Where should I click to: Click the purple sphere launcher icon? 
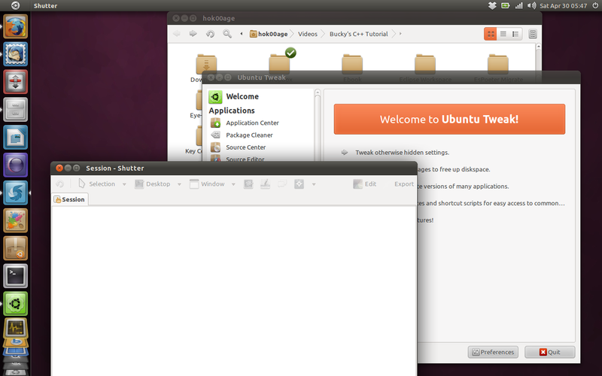(15, 165)
